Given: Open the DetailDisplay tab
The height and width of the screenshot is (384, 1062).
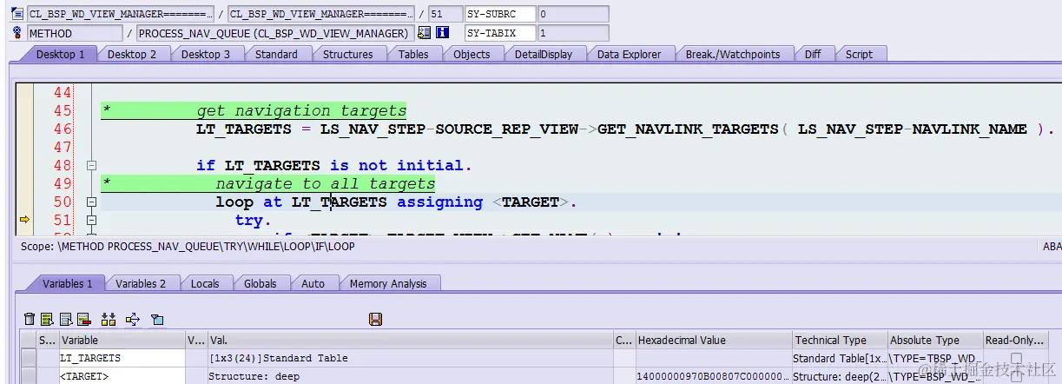Looking at the screenshot, I should pos(544,54).
